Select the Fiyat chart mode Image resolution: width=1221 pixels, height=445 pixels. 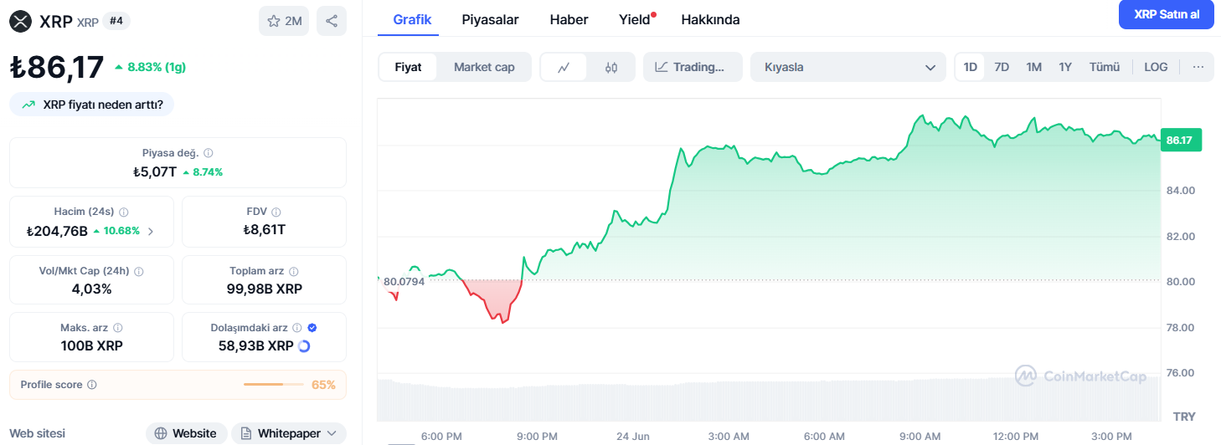click(x=409, y=67)
